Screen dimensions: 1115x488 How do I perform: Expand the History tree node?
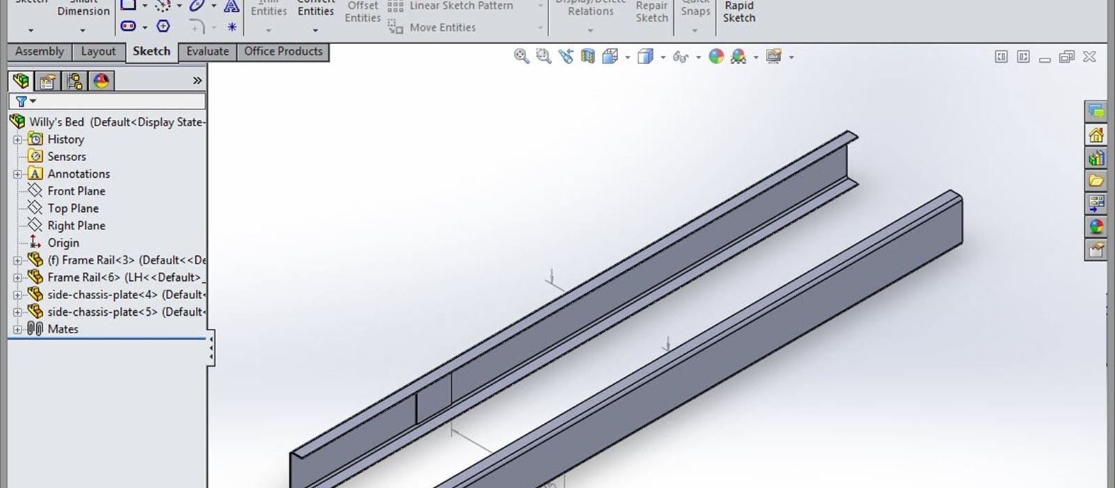click(x=17, y=139)
